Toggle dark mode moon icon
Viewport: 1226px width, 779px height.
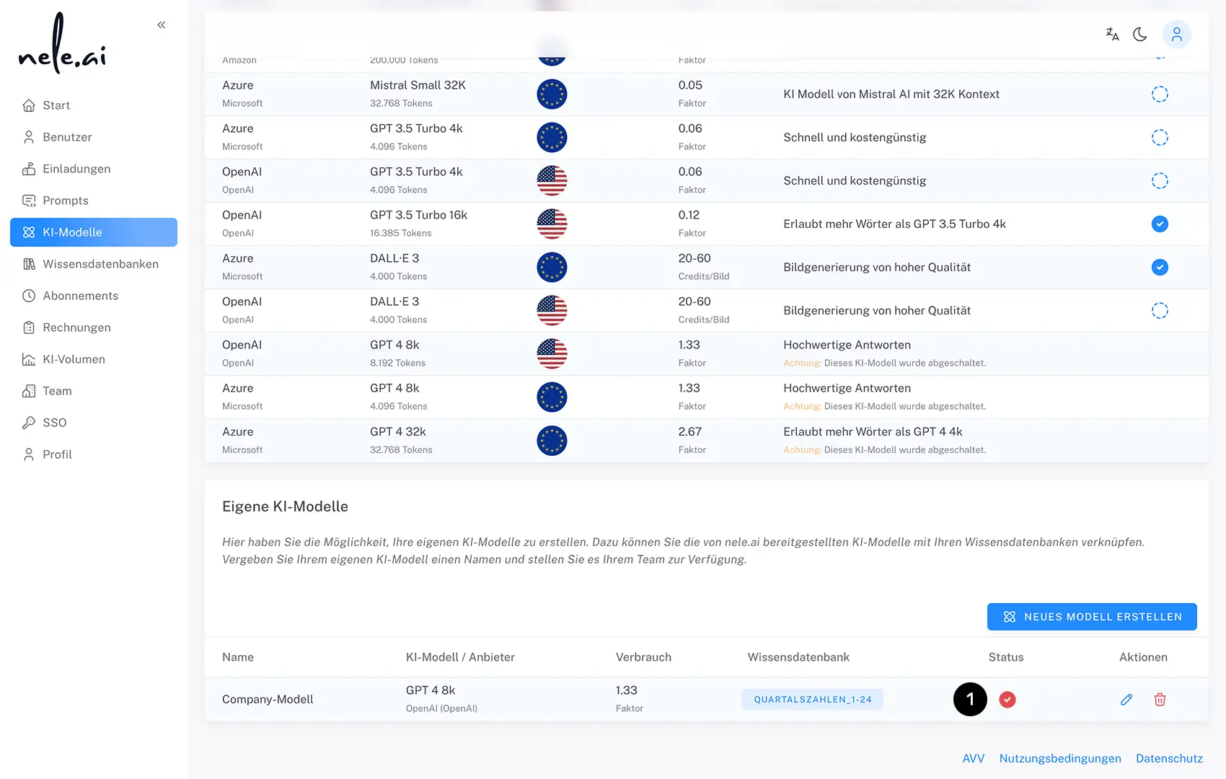pyautogui.click(x=1140, y=34)
